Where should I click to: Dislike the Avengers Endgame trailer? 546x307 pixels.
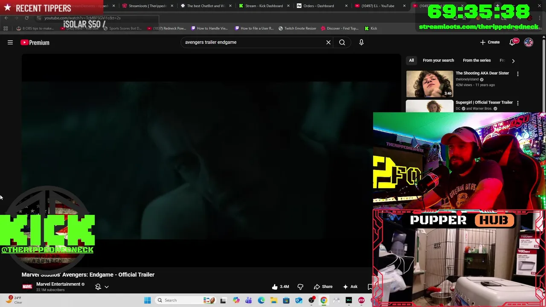click(x=300, y=287)
